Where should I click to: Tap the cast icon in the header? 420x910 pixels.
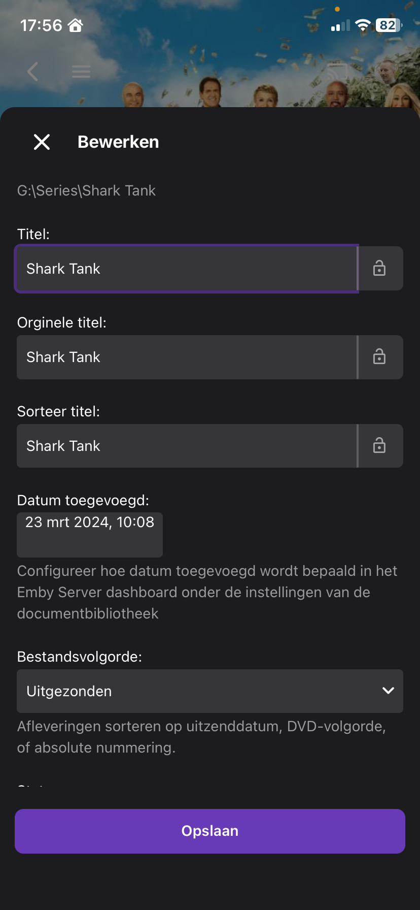click(337, 72)
